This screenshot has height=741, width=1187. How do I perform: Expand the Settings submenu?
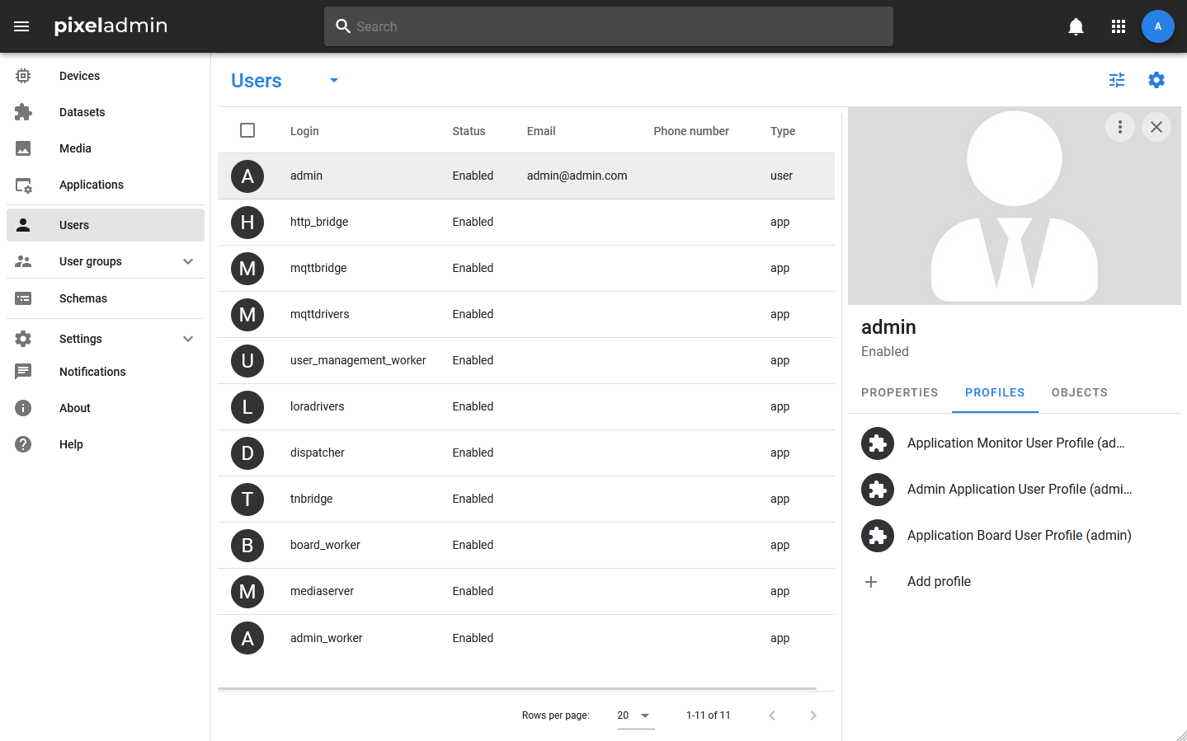(x=188, y=339)
